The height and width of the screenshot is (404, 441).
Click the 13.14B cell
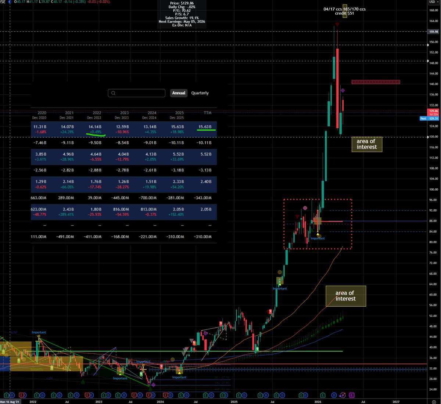150,127
